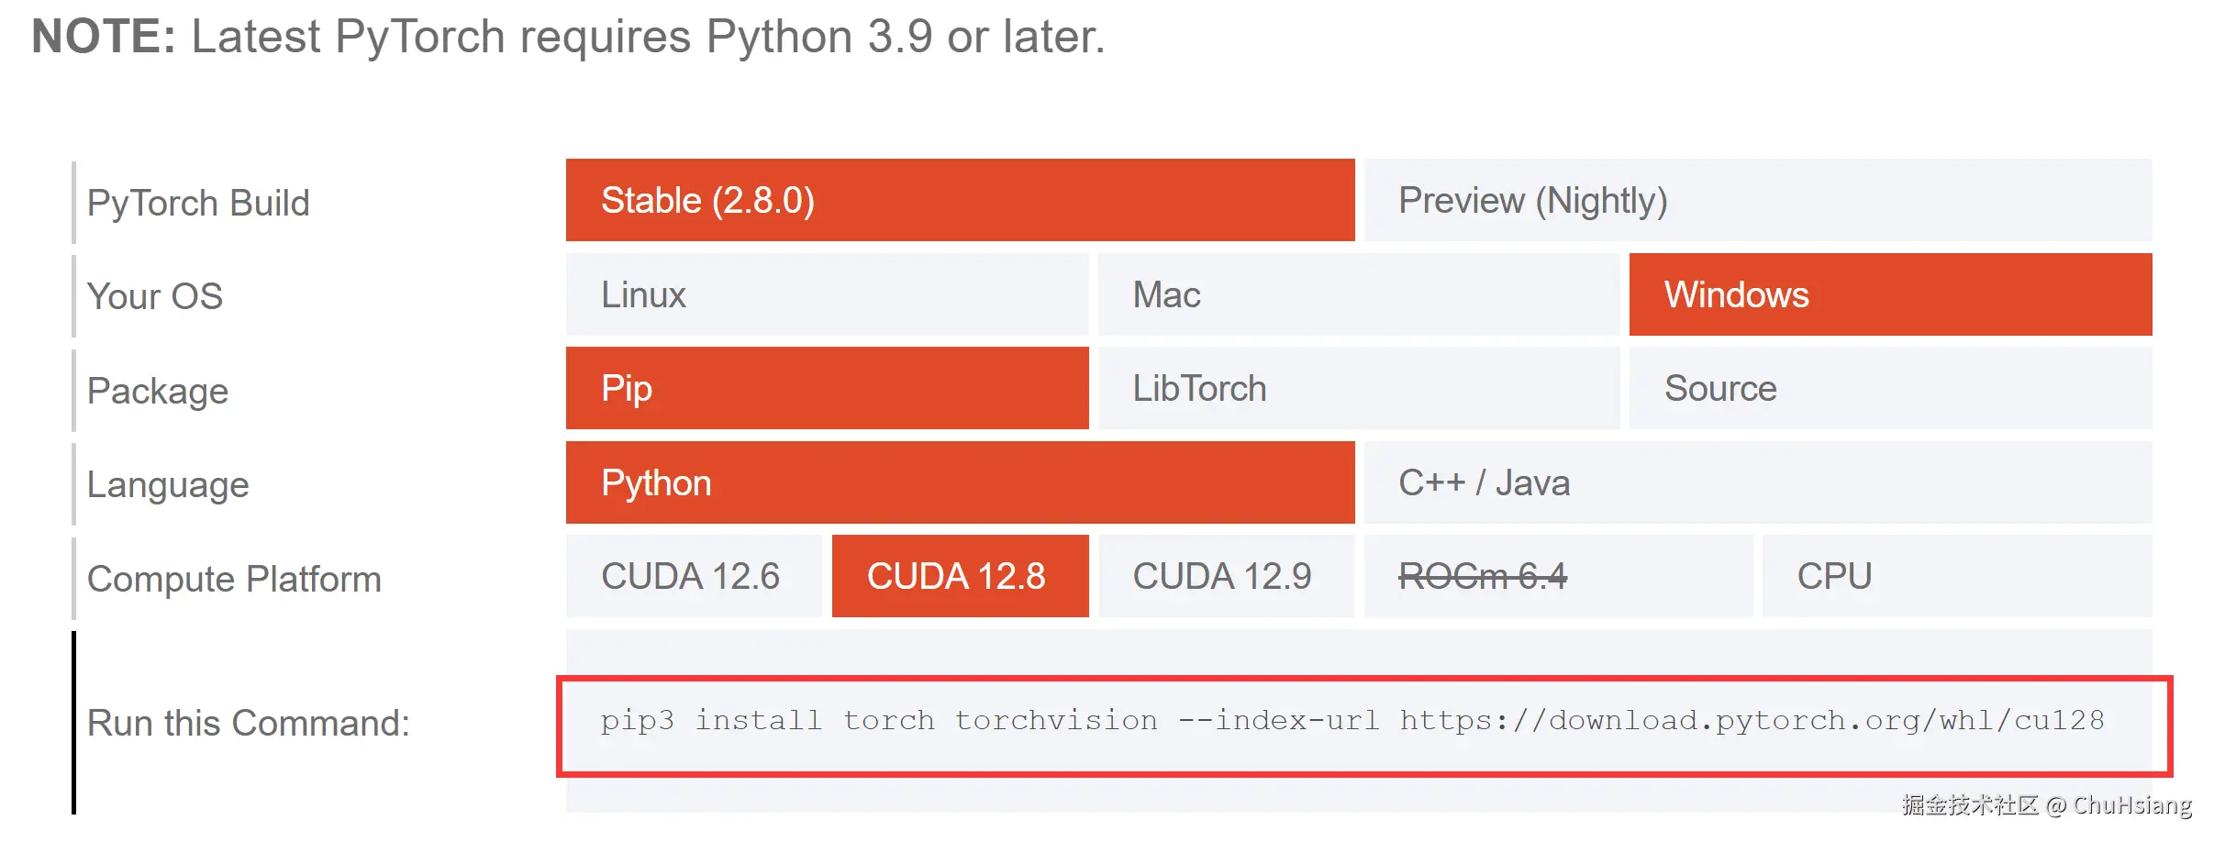Choose Mac as your OS
This screenshot has width=2214, height=842.
tap(1358, 294)
